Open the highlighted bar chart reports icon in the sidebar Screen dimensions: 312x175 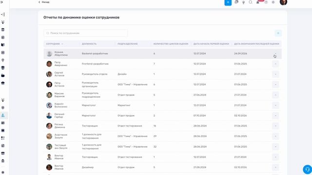(3, 115)
